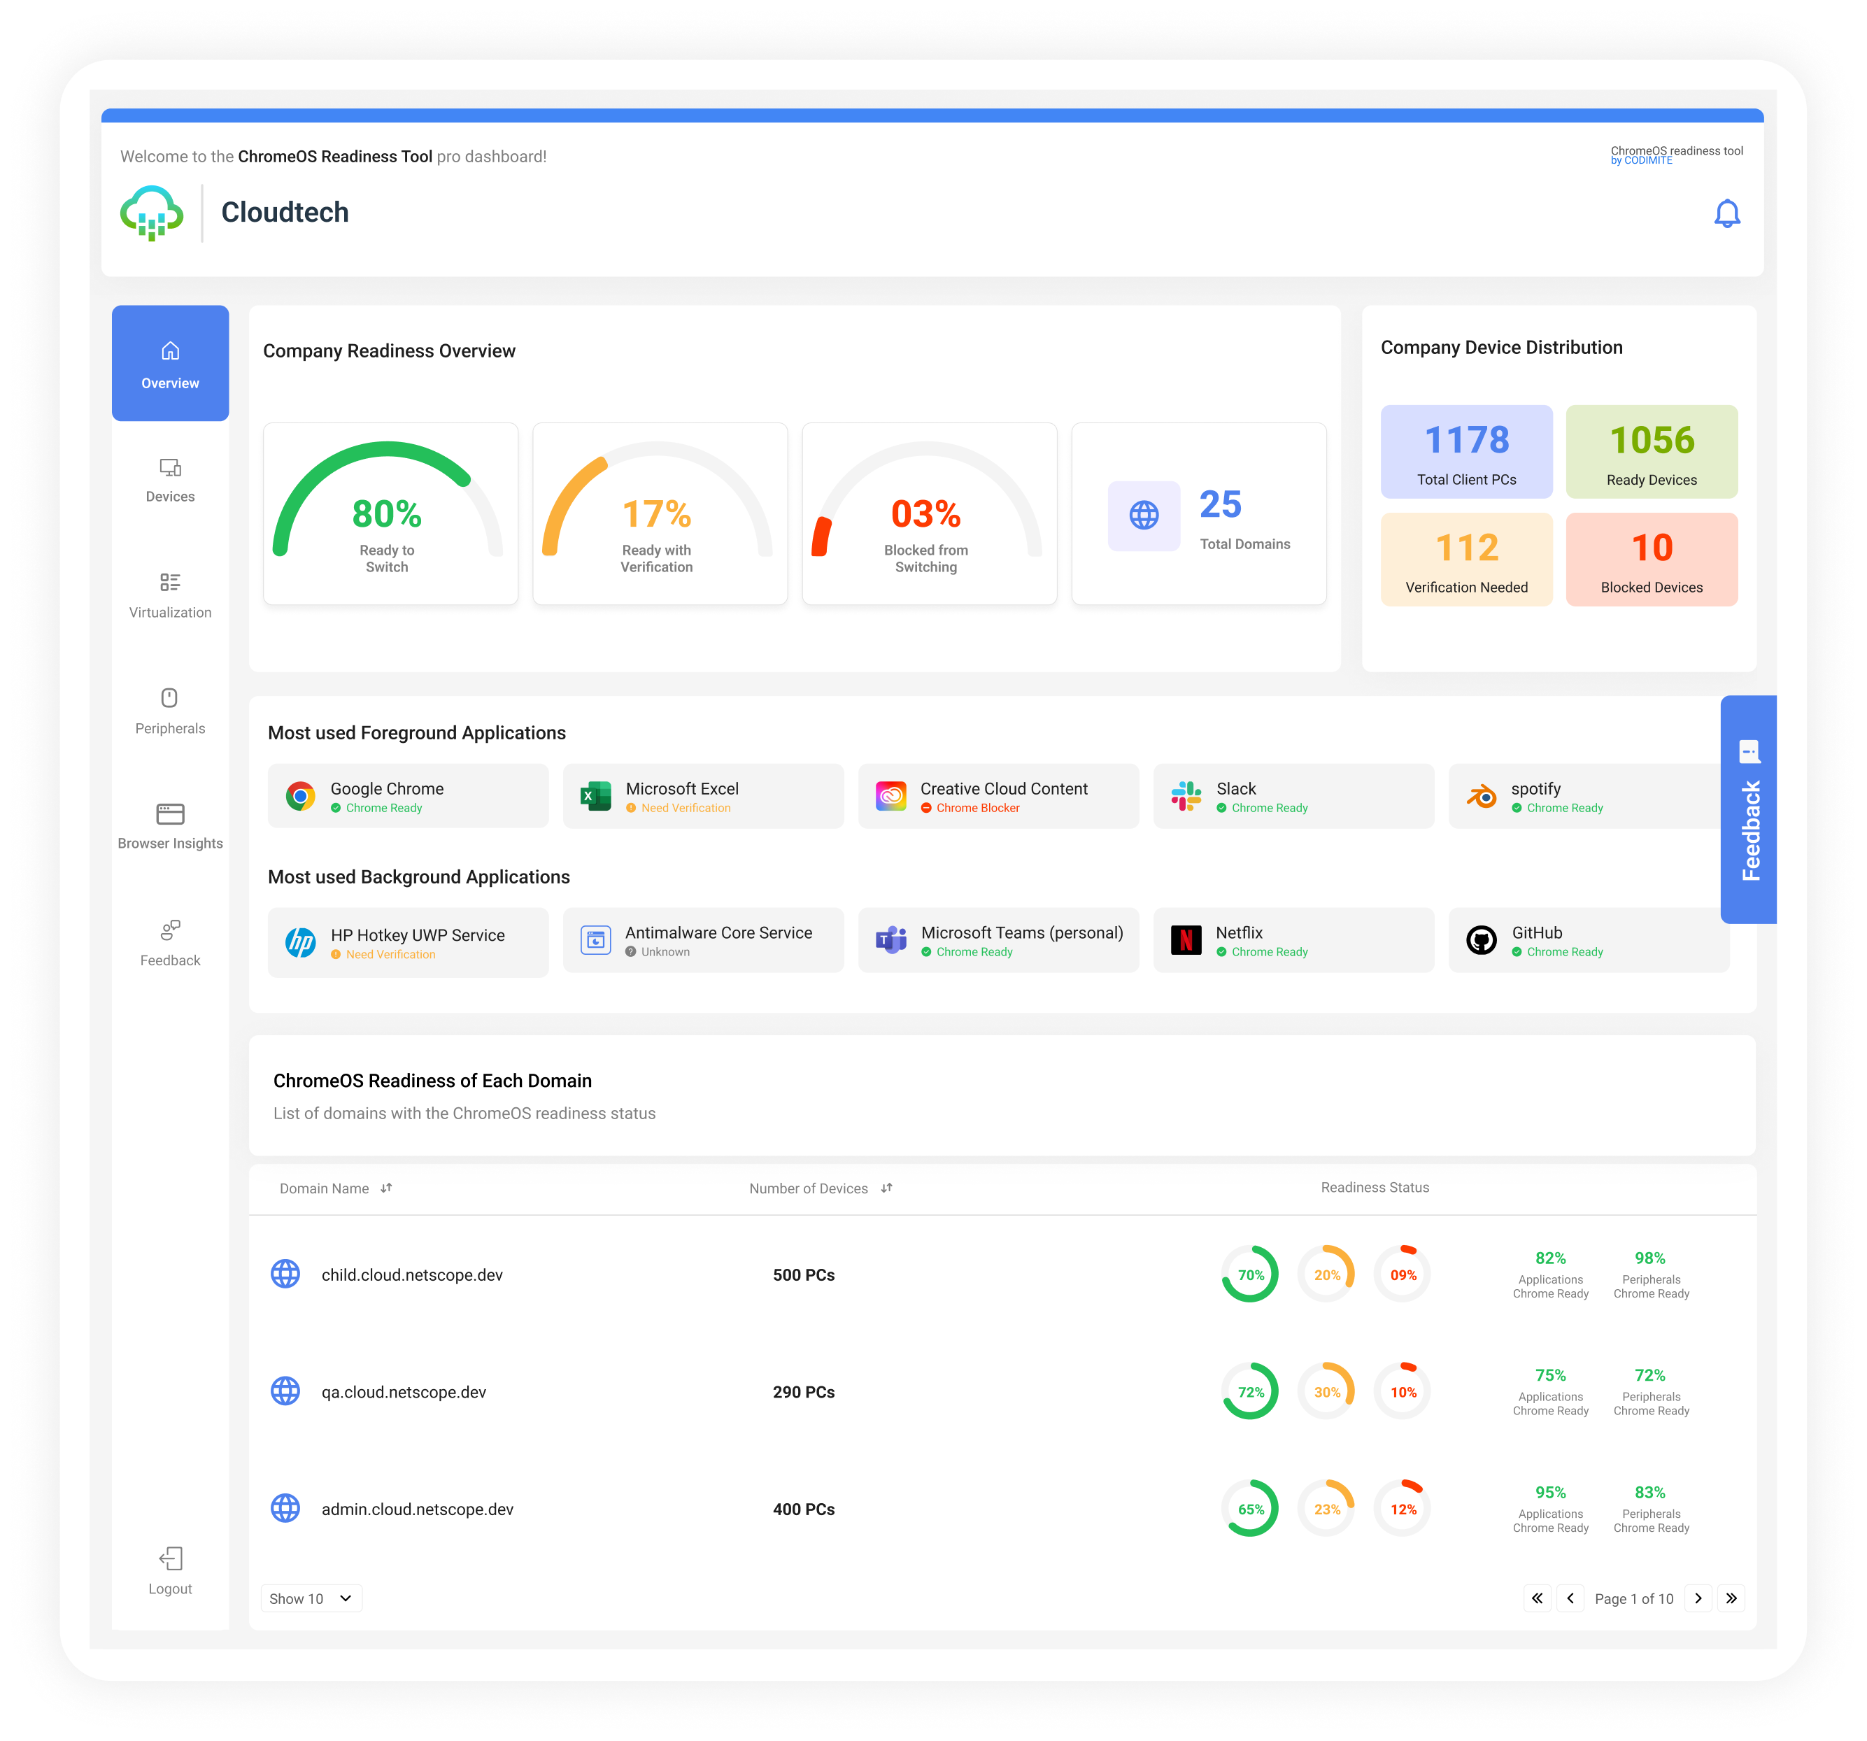
Task: Switch to the Overview tab
Action: (x=170, y=364)
